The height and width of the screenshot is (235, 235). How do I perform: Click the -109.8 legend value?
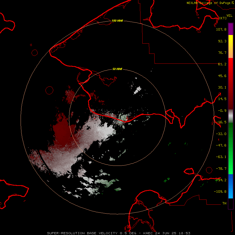point(220,192)
